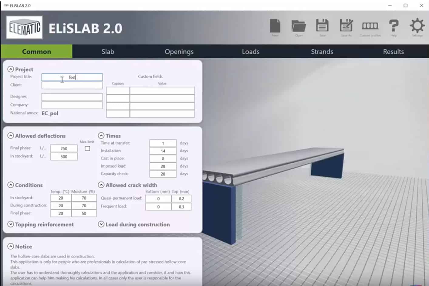Save the project with the Save icon

(x=322, y=26)
